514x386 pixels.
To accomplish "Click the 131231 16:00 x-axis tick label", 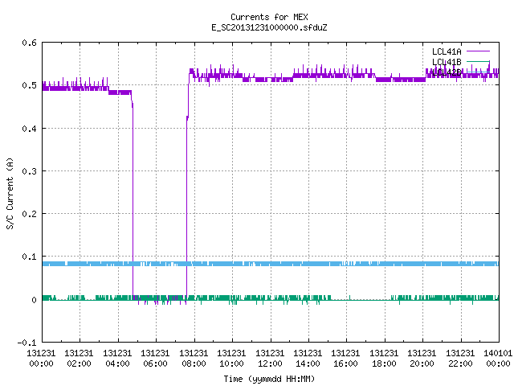I will point(346,359).
